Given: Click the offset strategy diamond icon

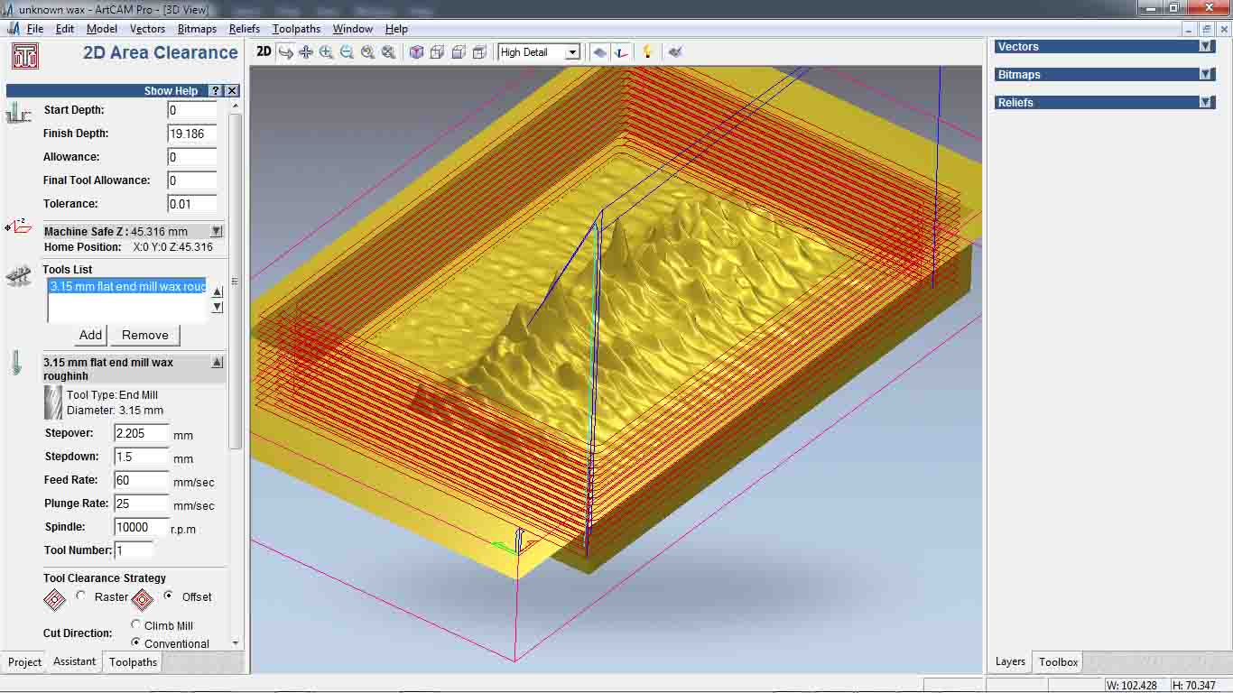Looking at the screenshot, I should click(143, 599).
